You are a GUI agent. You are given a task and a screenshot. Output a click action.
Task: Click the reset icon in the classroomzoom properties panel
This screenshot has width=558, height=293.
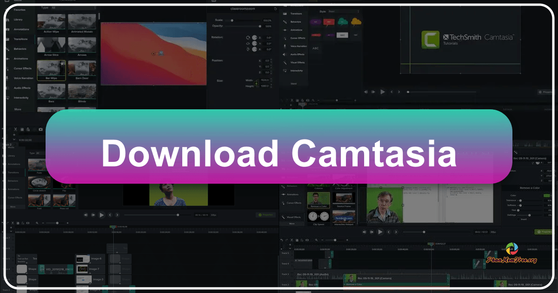point(275,8)
